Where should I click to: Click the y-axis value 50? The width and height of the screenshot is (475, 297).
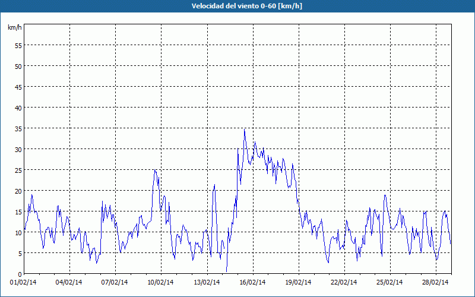click(18, 66)
